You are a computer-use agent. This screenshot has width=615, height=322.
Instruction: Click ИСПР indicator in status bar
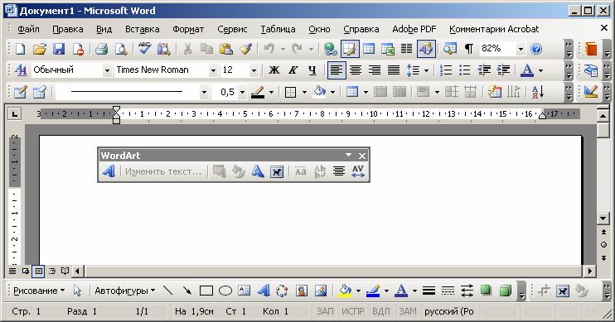[352, 311]
